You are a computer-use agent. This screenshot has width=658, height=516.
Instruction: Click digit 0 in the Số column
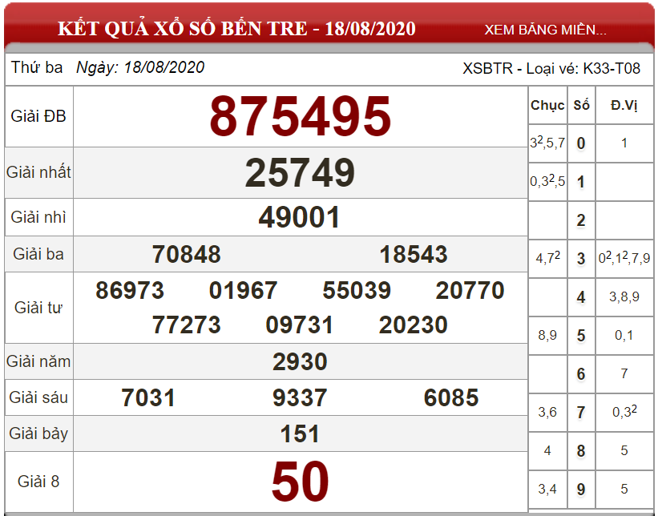[x=581, y=143]
